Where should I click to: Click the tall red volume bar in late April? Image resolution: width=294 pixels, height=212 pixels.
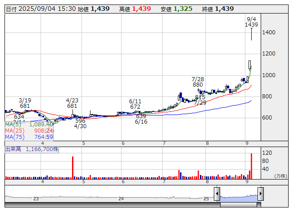72,167
